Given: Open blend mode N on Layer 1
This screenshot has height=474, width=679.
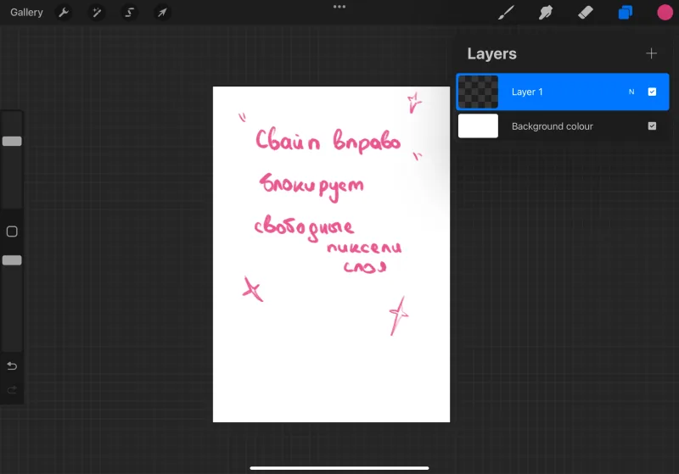Looking at the screenshot, I should (631, 92).
